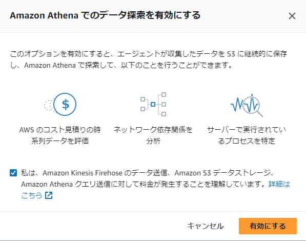Close the Amazon Athena dialog with X
Screen dimensions: 306x241
tap(292, 16)
